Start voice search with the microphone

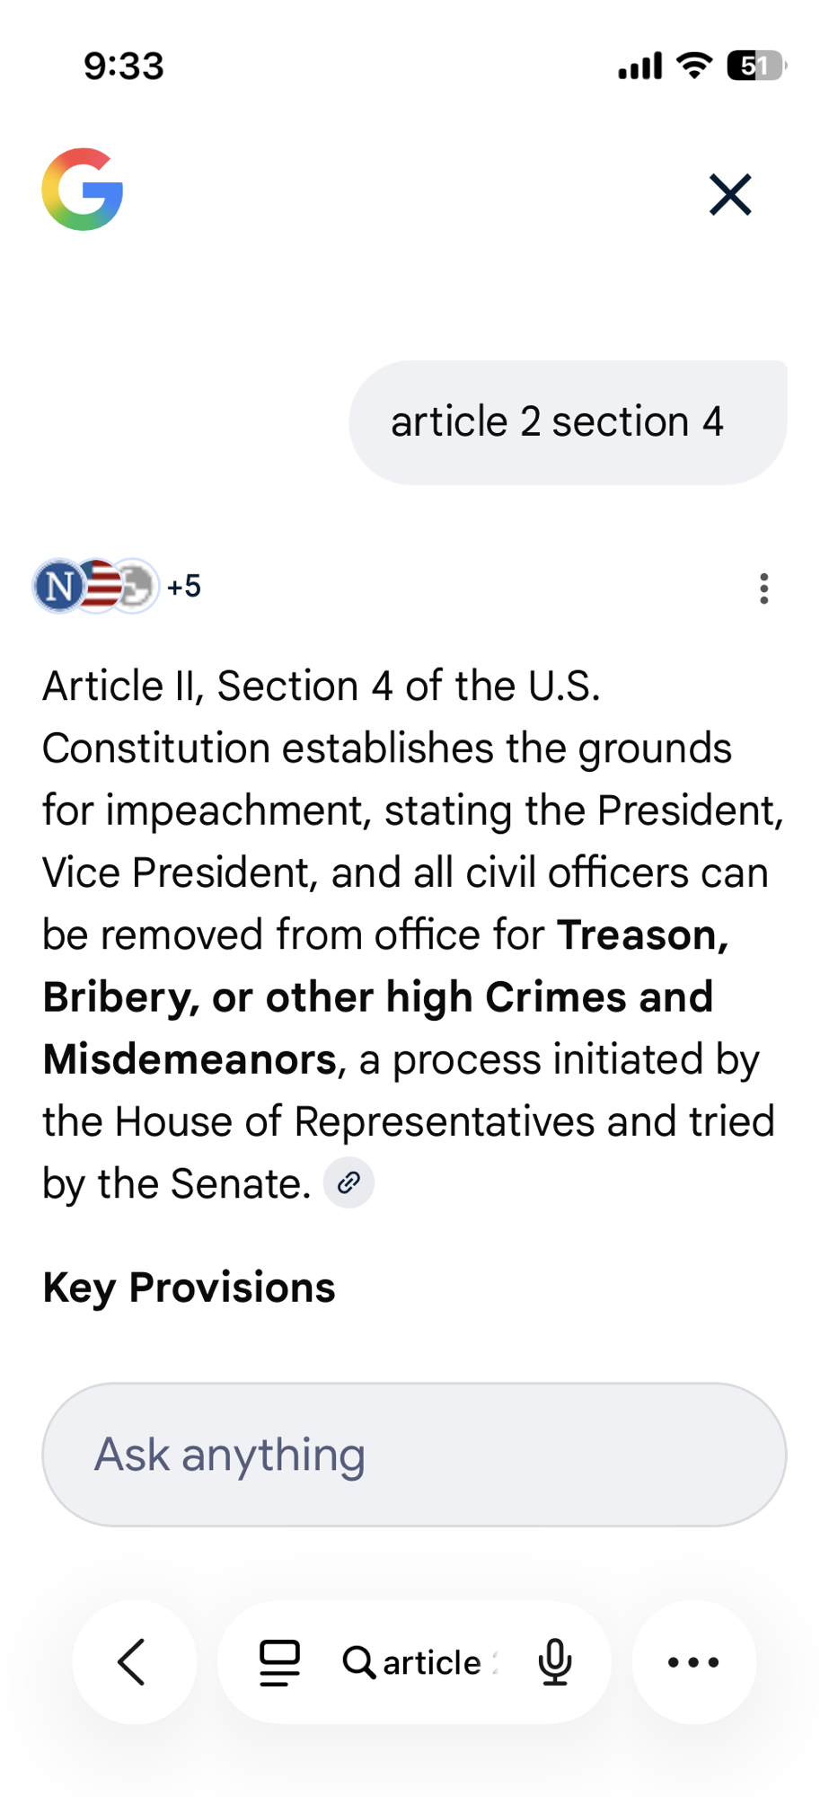(x=554, y=1662)
